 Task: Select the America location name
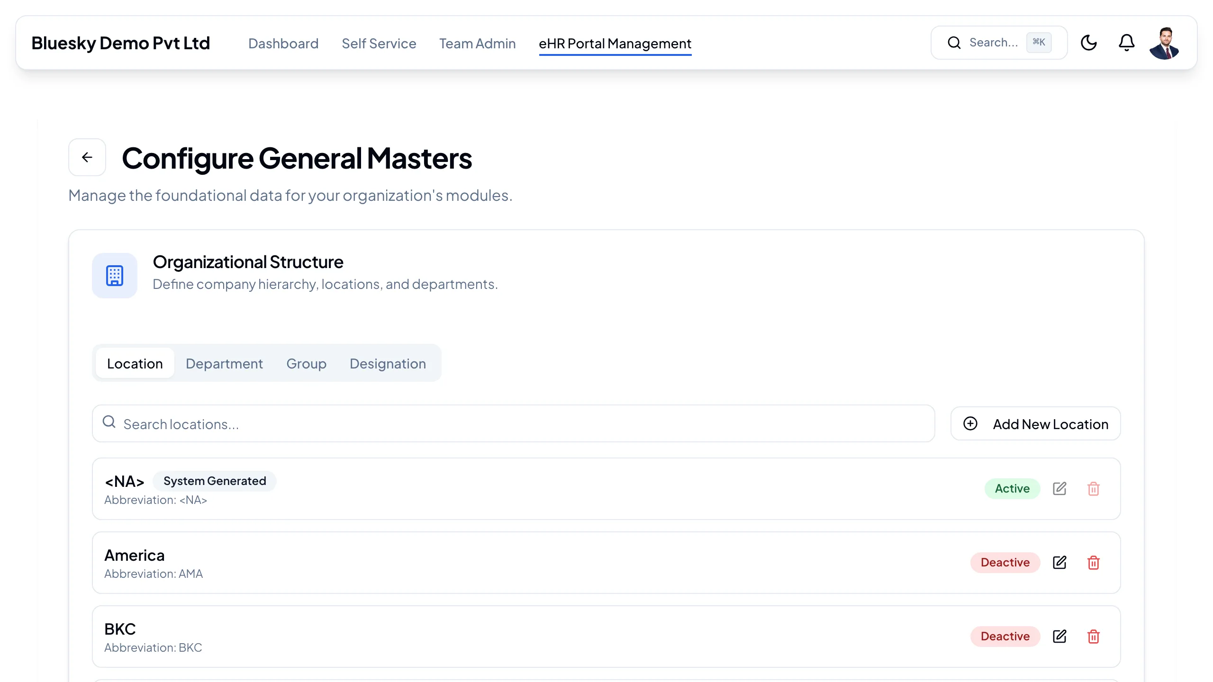coord(135,555)
